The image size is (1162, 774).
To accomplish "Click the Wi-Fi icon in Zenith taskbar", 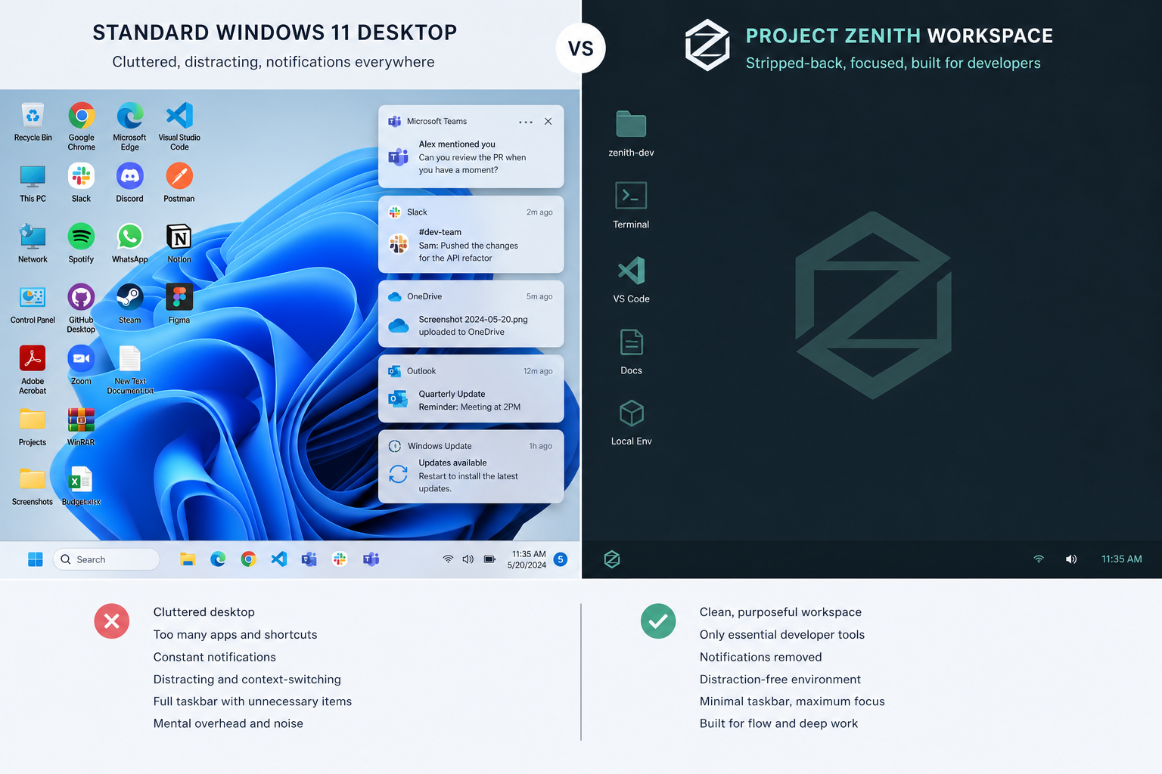I will [1039, 559].
